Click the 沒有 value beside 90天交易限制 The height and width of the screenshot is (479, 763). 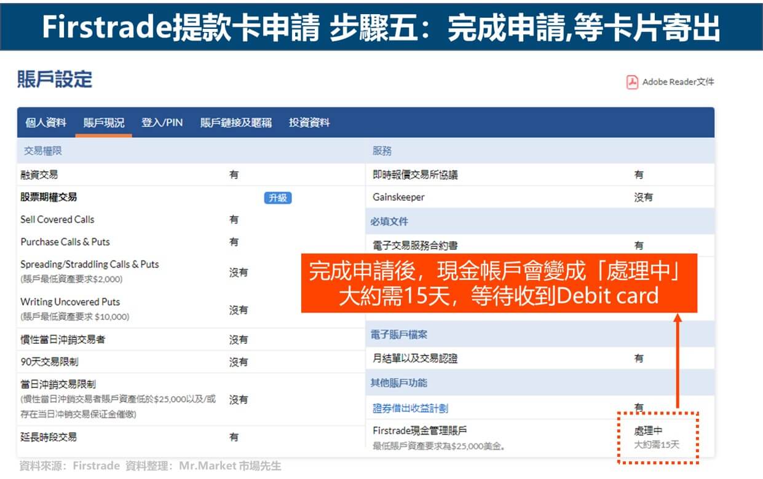(x=239, y=362)
